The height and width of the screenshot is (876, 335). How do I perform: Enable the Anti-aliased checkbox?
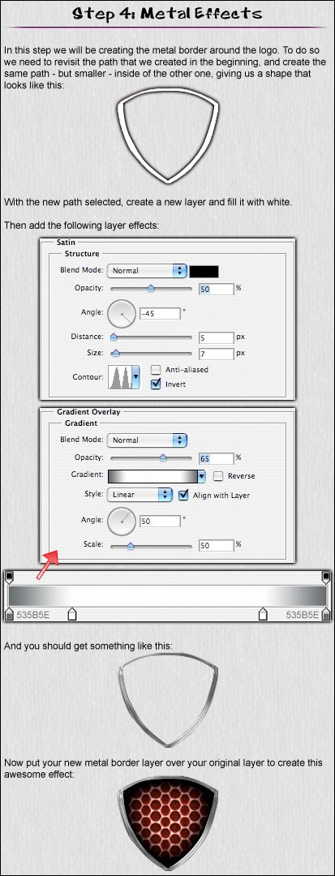156,370
